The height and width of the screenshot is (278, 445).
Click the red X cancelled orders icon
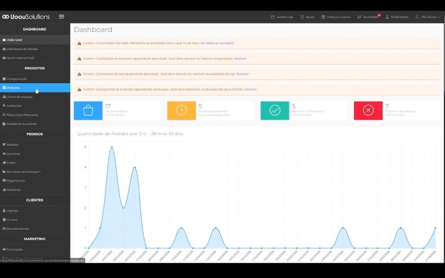[x=368, y=110]
